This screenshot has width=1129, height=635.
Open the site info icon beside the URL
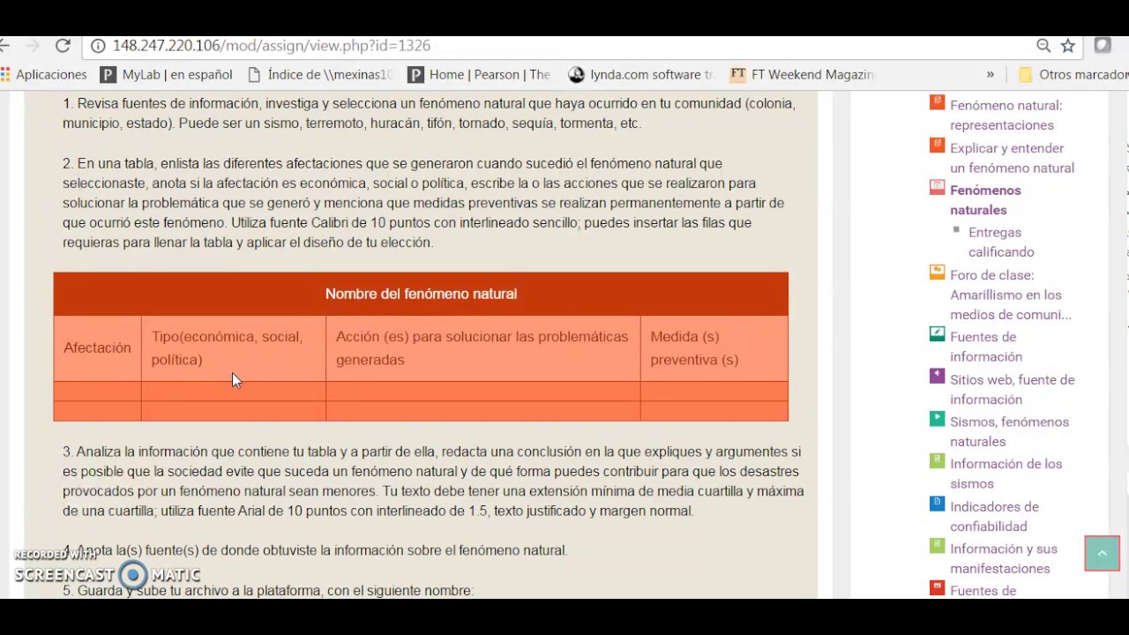[x=98, y=46]
